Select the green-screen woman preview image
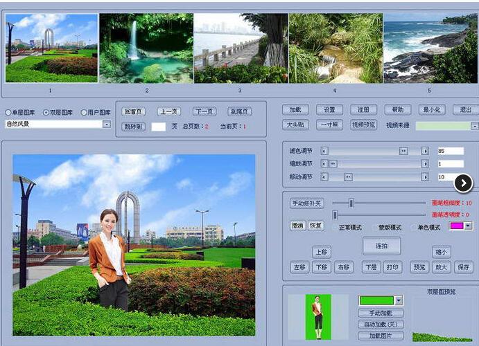The height and width of the screenshot is (346, 479). (318, 317)
